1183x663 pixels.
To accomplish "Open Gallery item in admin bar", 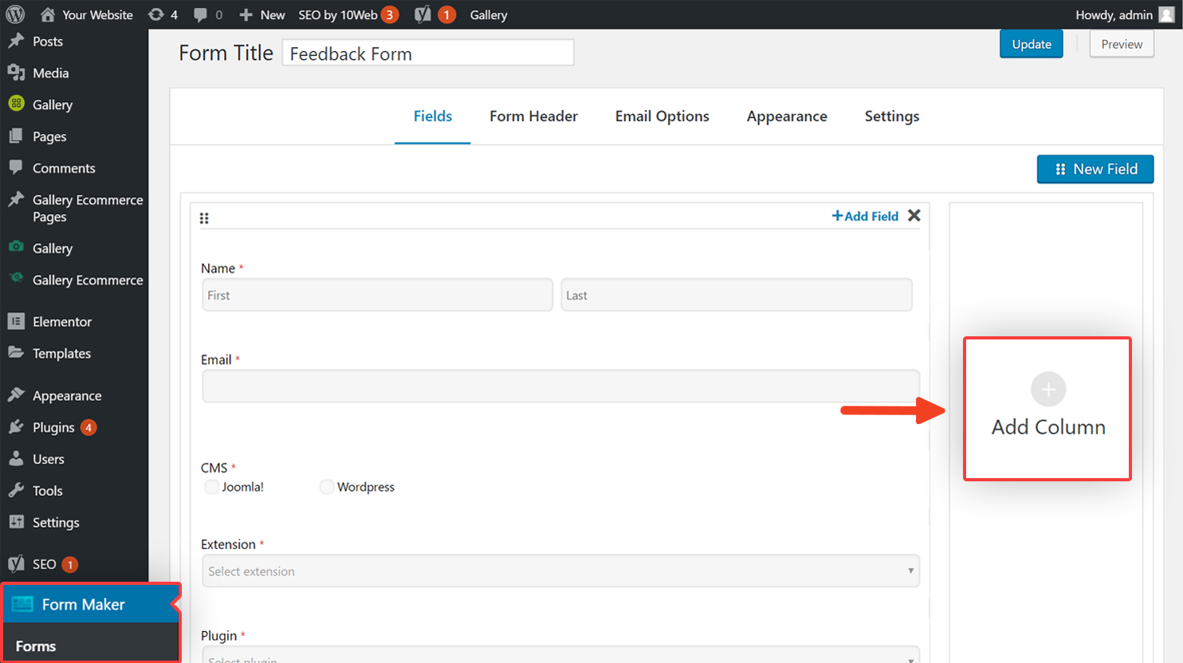I will click(489, 15).
